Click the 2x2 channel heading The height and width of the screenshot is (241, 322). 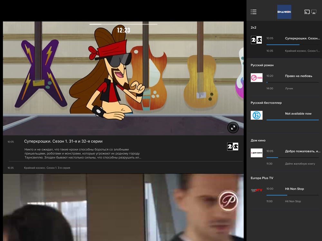(x=253, y=27)
